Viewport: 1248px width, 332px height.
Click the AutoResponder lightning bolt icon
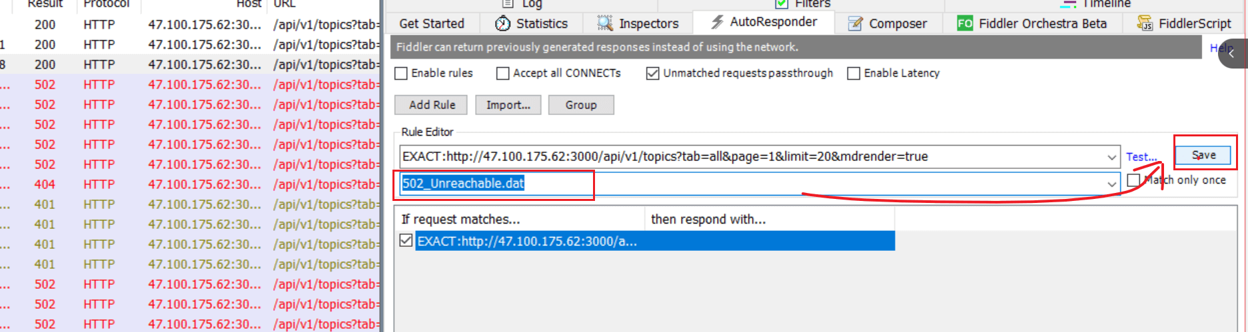(717, 22)
